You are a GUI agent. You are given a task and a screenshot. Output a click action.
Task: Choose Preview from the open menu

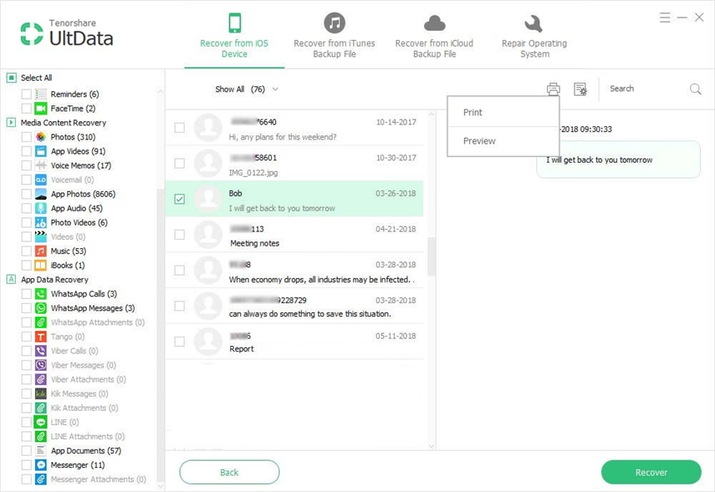[x=478, y=141]
